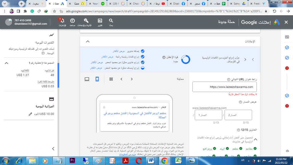The height and width of the screenshot is (165, 293).
Task: Click the lower red error step on right rail
Action: [x=287, y=106]
